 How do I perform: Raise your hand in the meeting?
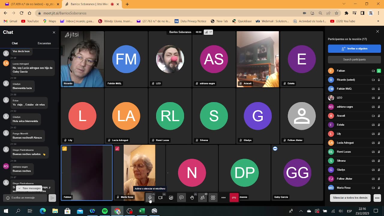pos(192,198)
